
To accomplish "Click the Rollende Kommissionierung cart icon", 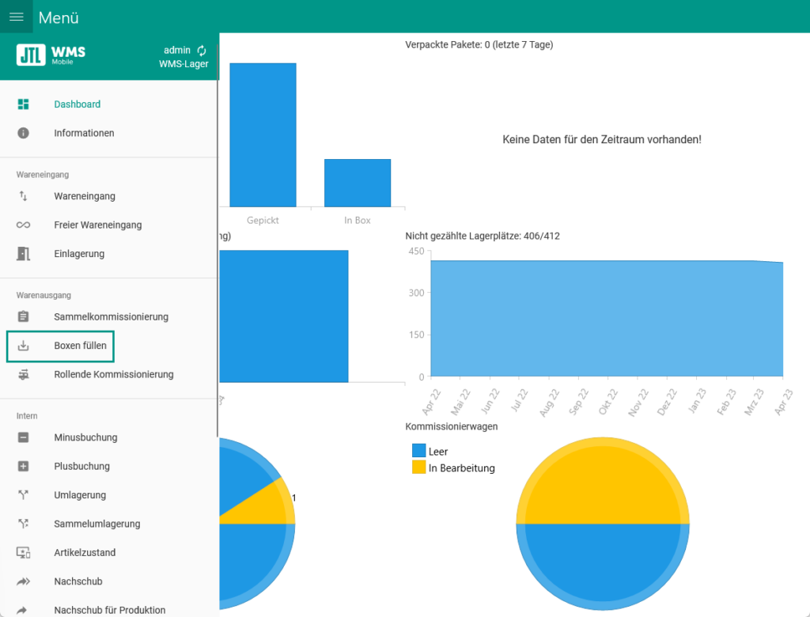I will point(24,374).
